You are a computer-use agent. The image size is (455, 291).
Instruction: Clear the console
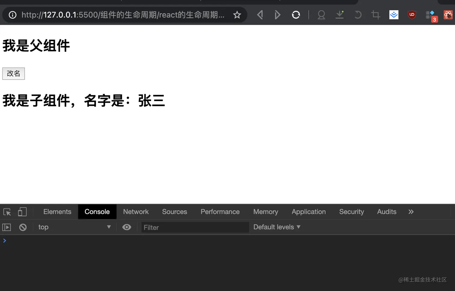[23, 227]
